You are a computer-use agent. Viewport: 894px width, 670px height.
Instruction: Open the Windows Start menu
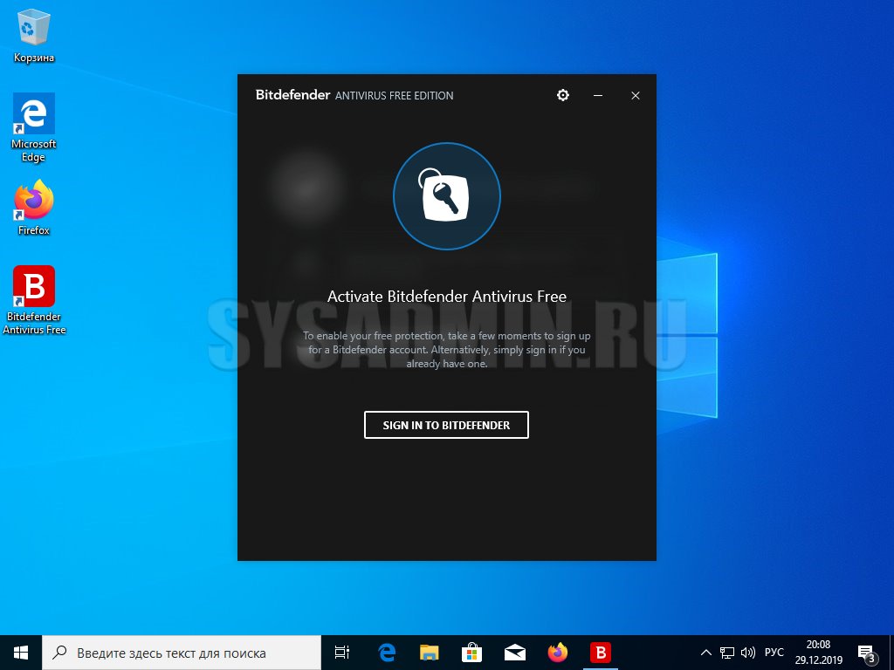21,653
